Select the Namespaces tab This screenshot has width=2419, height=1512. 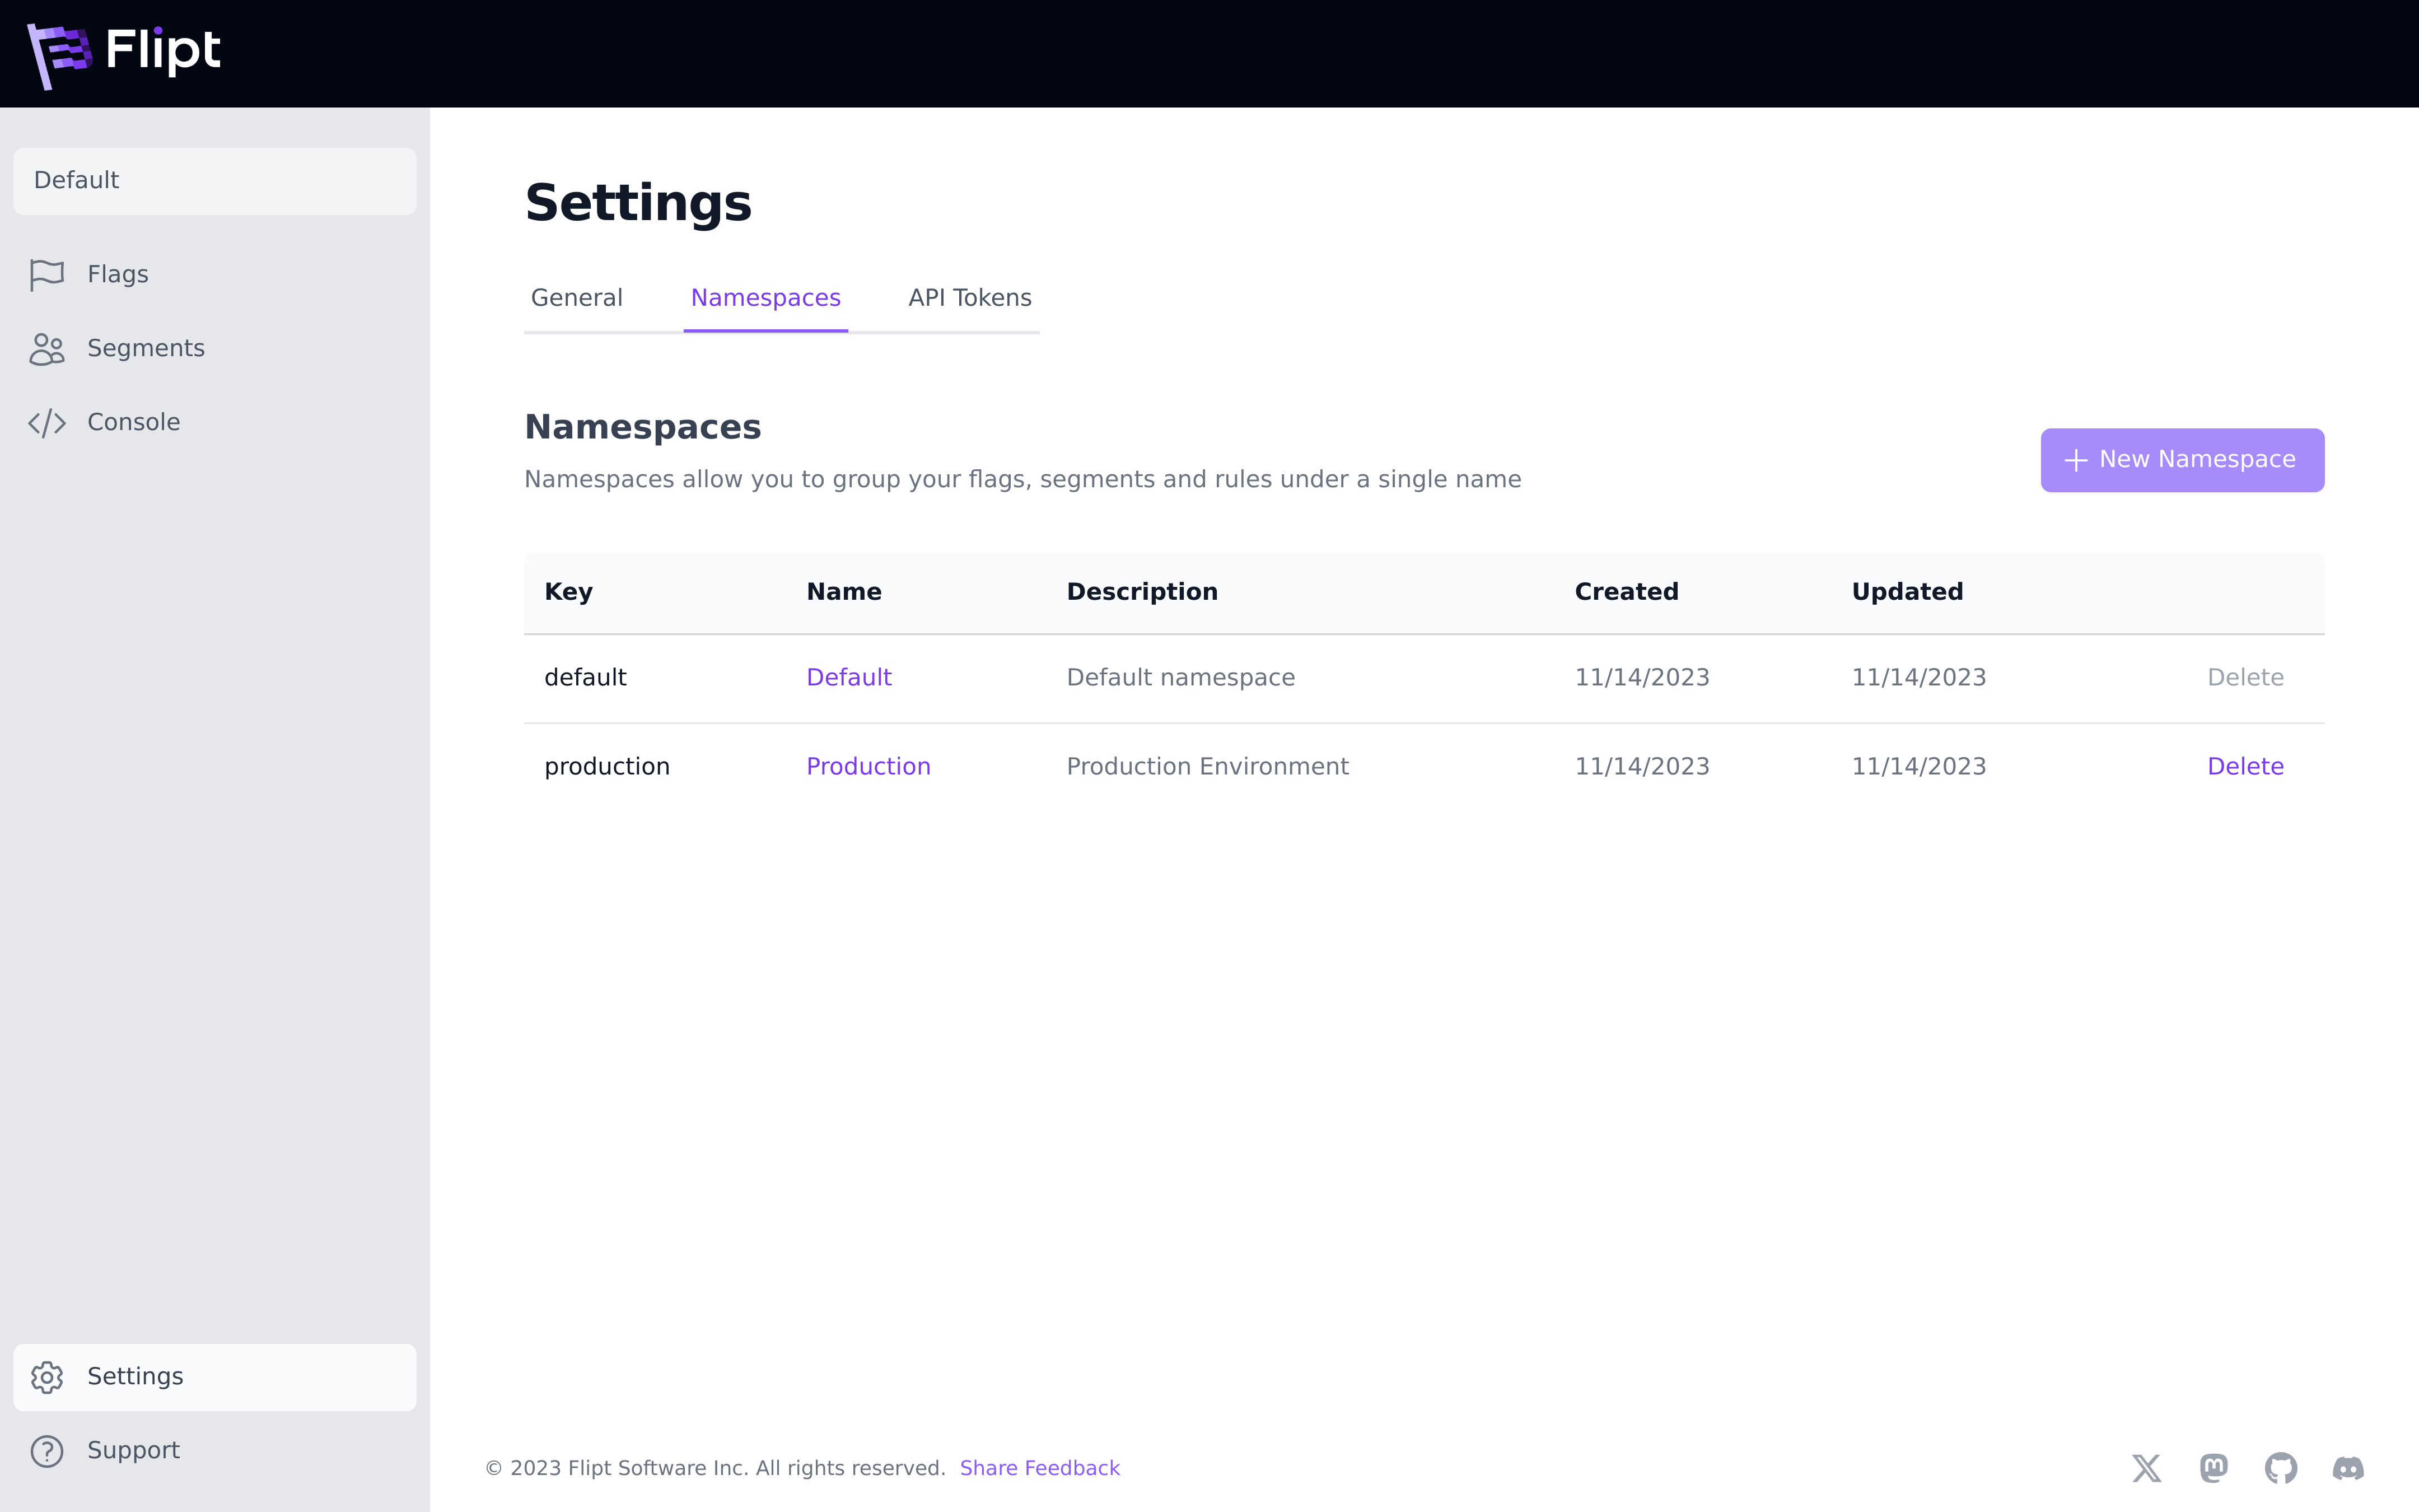tap(765, 298)
